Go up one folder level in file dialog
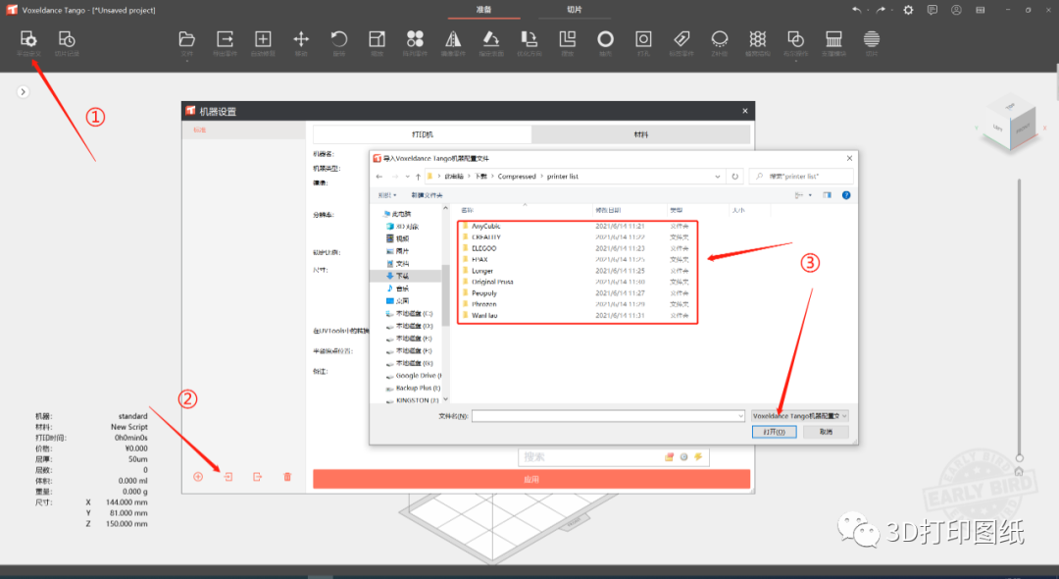The height and width of the screenshot is (579, 1059). (x=418, y=177)
